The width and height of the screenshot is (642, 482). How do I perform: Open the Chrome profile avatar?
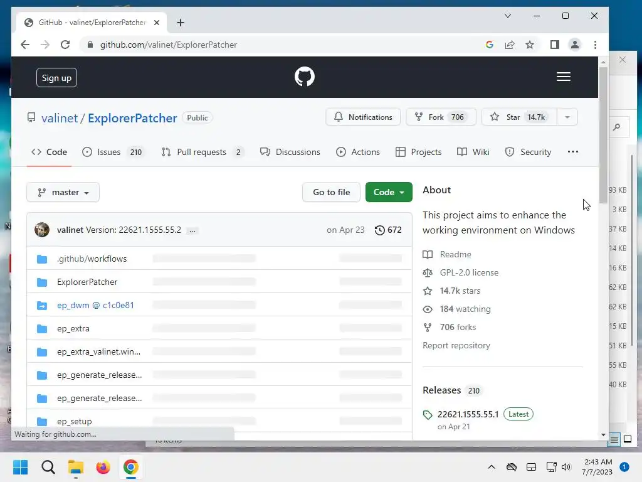pyautogui.click(x=575, y=45)
